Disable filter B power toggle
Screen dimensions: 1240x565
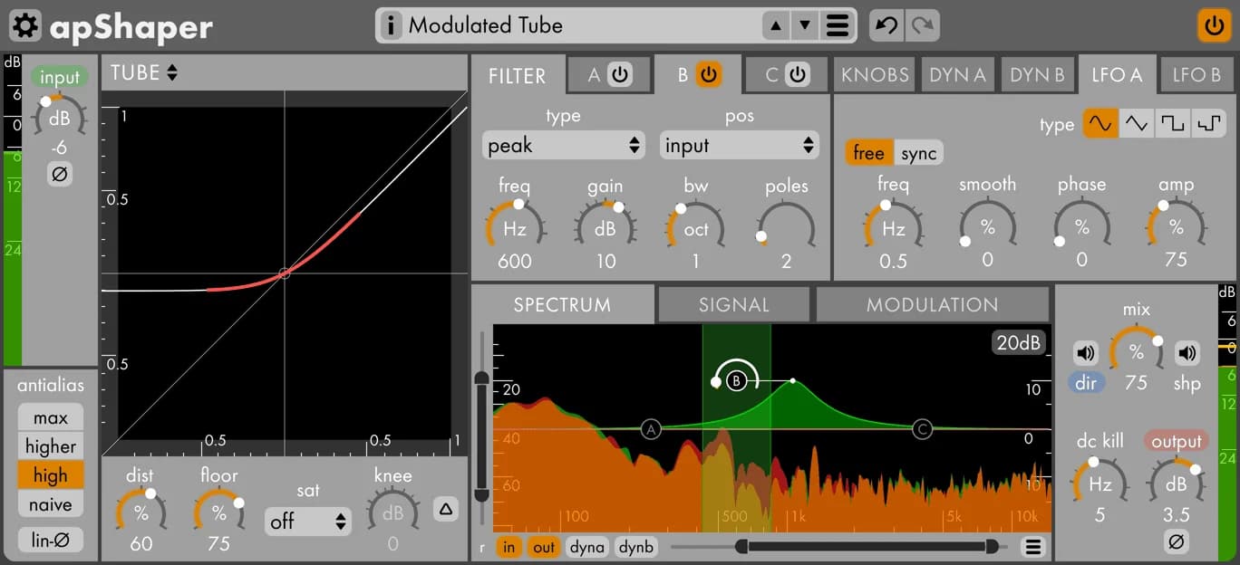(x=709, y=75)
